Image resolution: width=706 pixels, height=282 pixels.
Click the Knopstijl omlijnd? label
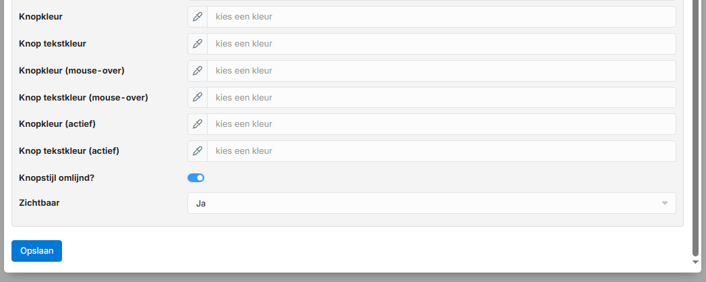(x=62, y=178)
